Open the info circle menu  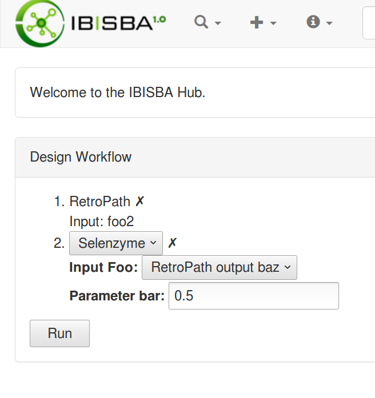tap(320, 22)
